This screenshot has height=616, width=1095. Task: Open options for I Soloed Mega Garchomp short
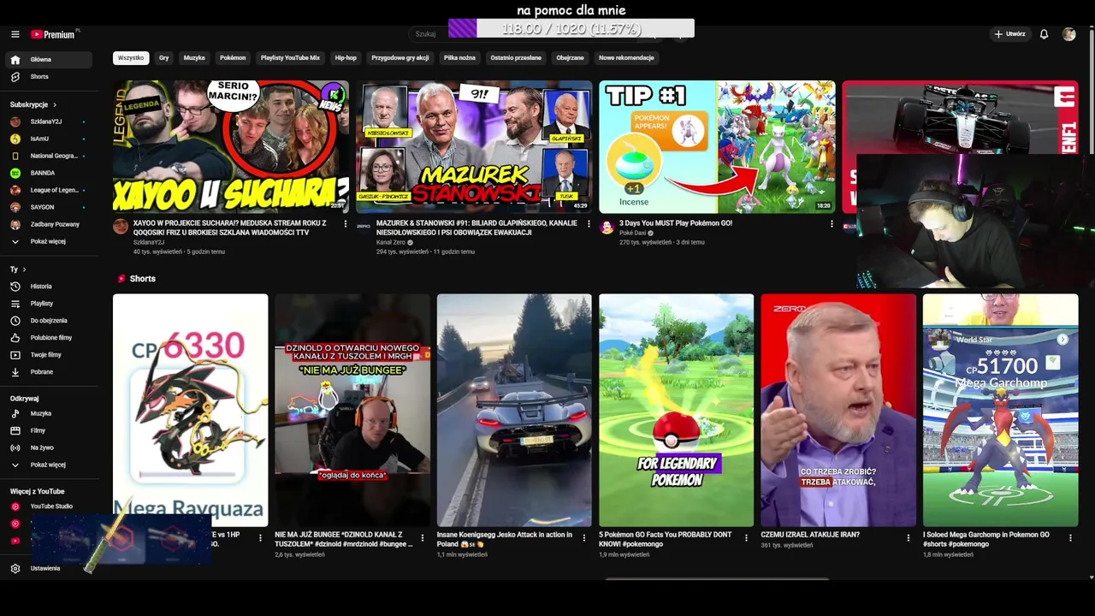1070,538
